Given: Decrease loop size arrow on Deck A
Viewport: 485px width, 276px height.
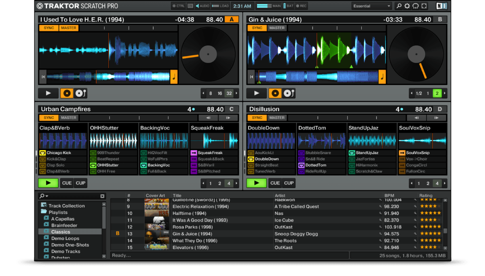Looking at the screenshot, I should (203, 93).
